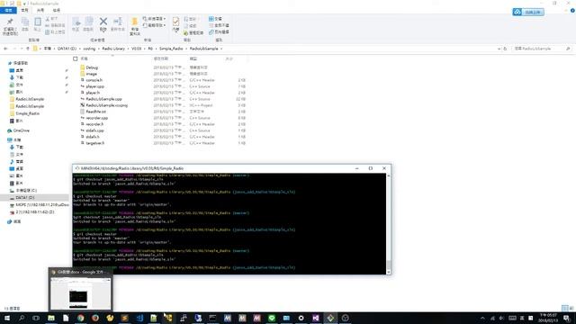
Task: Open Visual Studio Code from the taskbar
Action: pos(139,318)
